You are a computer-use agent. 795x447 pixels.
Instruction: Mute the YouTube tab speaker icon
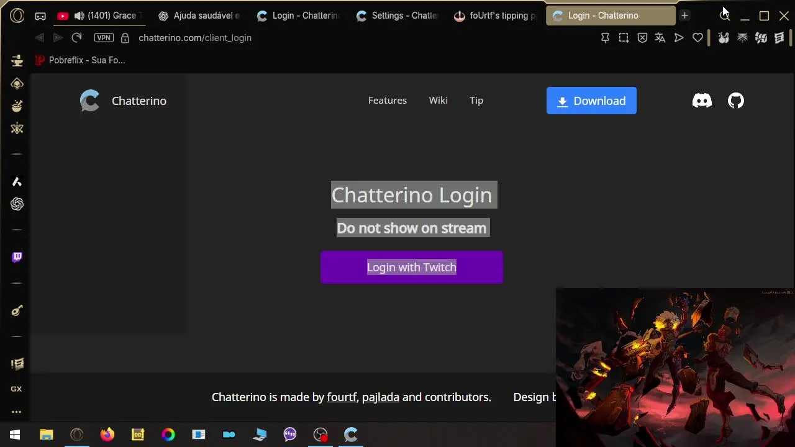[x=79, y=16]
